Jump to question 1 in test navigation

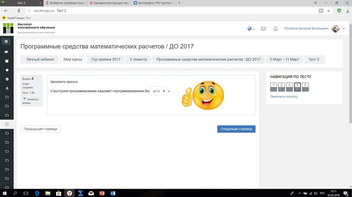[x=273, y=87]
